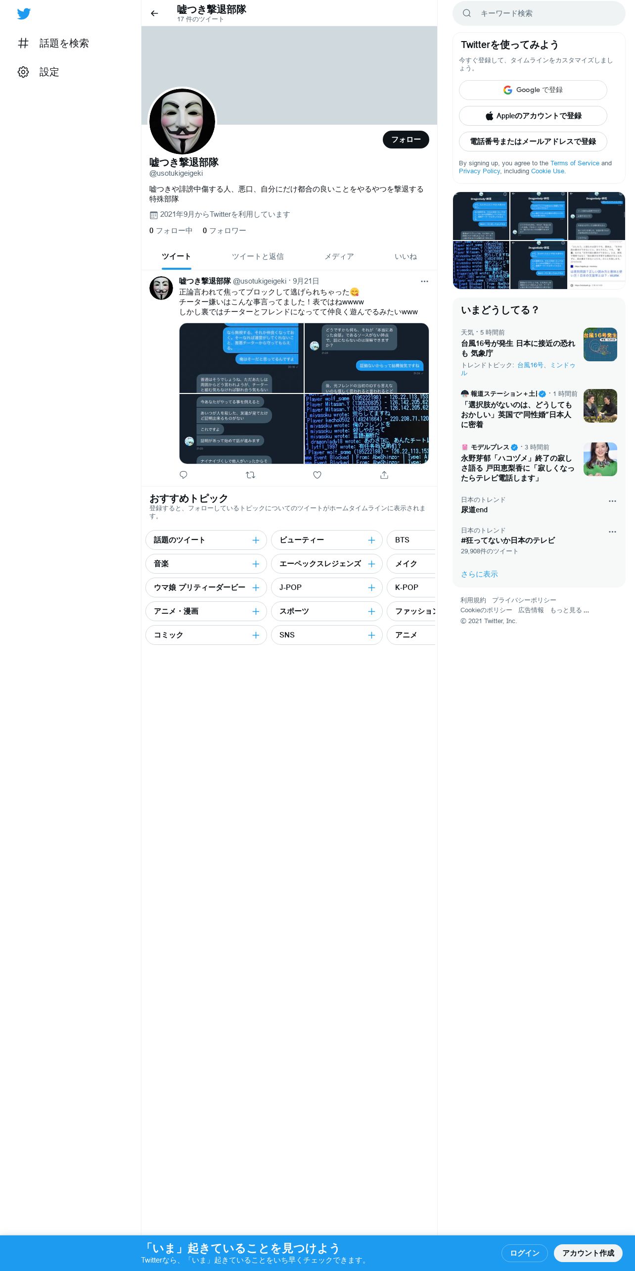This screenshot has height=1271, width=635.
Task: Open 0 フォロー中 list
Action: tap(171, 231)
